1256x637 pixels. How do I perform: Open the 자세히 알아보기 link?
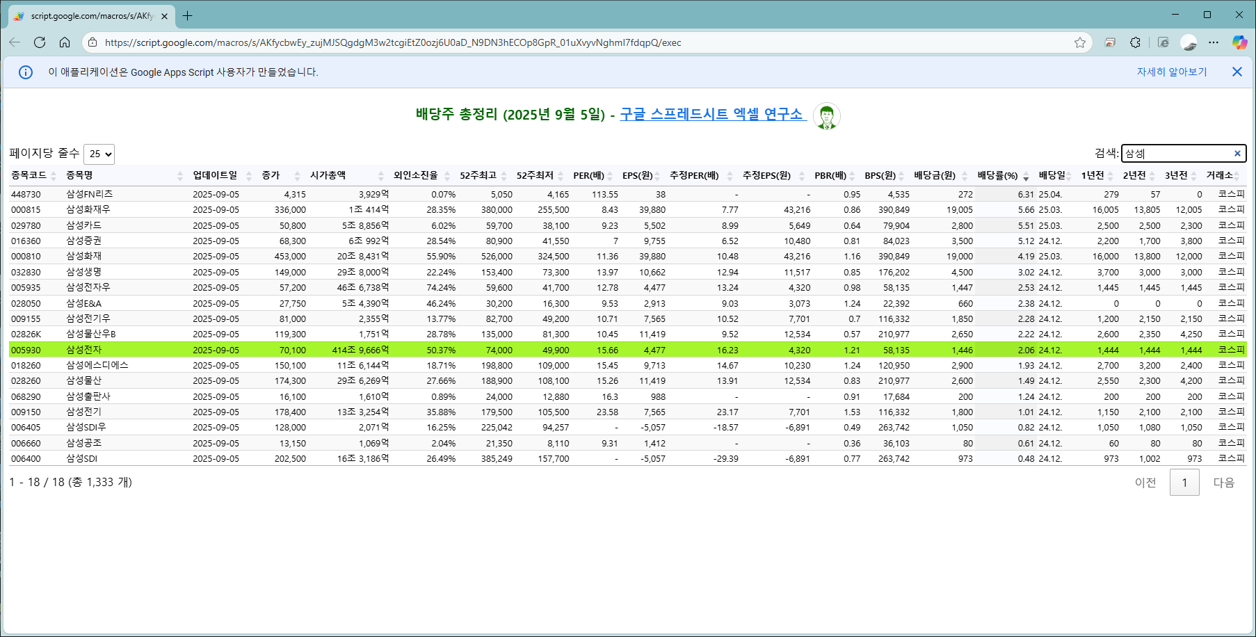point(1172,72)
